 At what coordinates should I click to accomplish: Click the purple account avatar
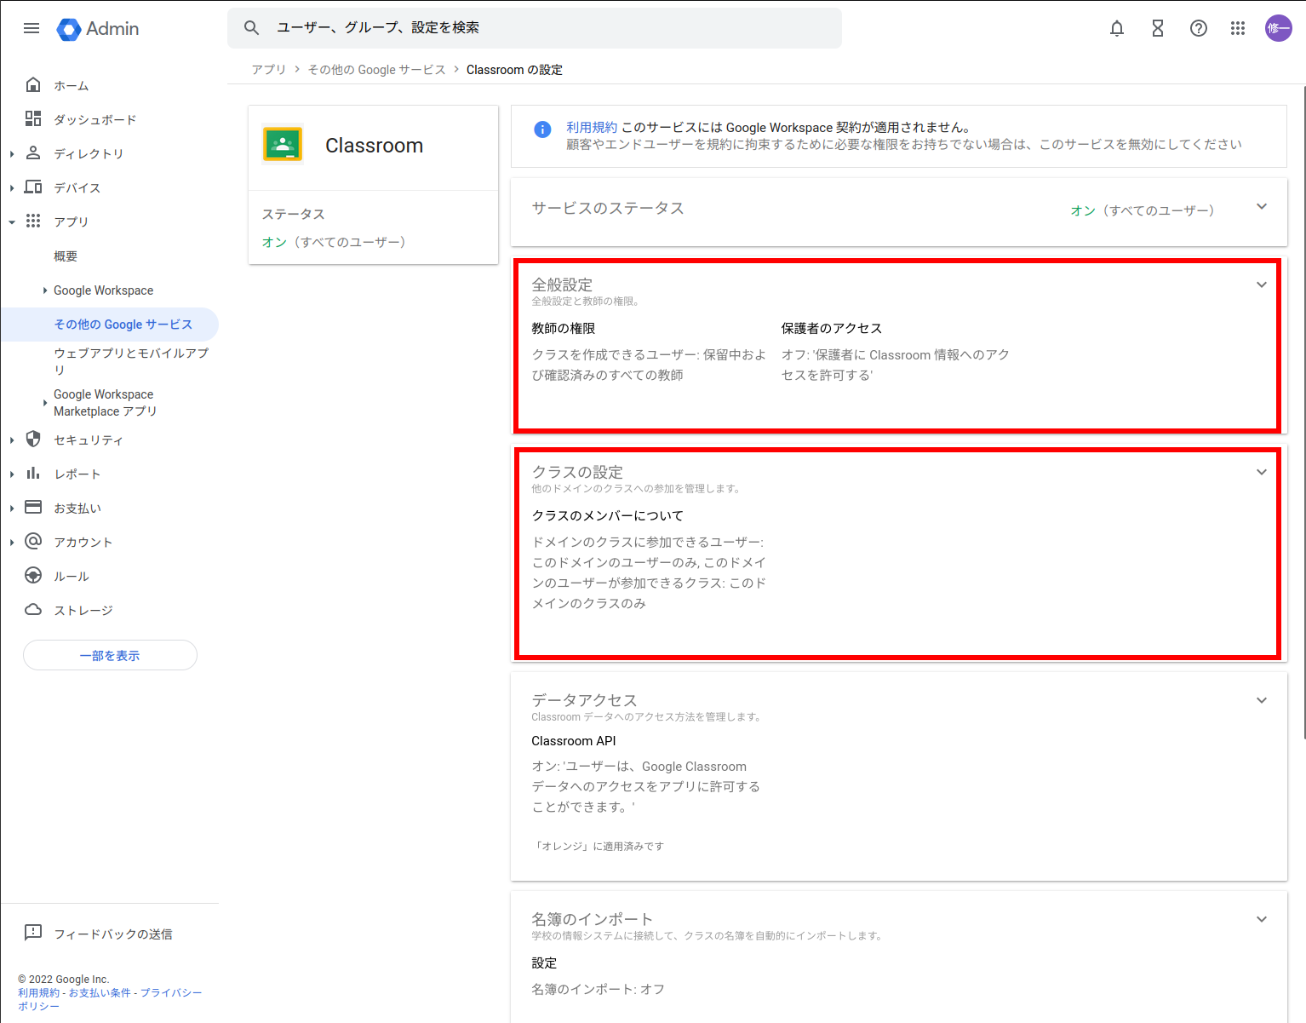[x=1278, y=28]
